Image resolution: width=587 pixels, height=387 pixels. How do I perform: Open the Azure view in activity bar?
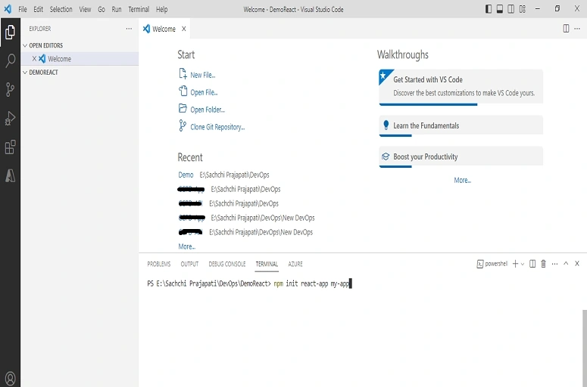[10, 175]
